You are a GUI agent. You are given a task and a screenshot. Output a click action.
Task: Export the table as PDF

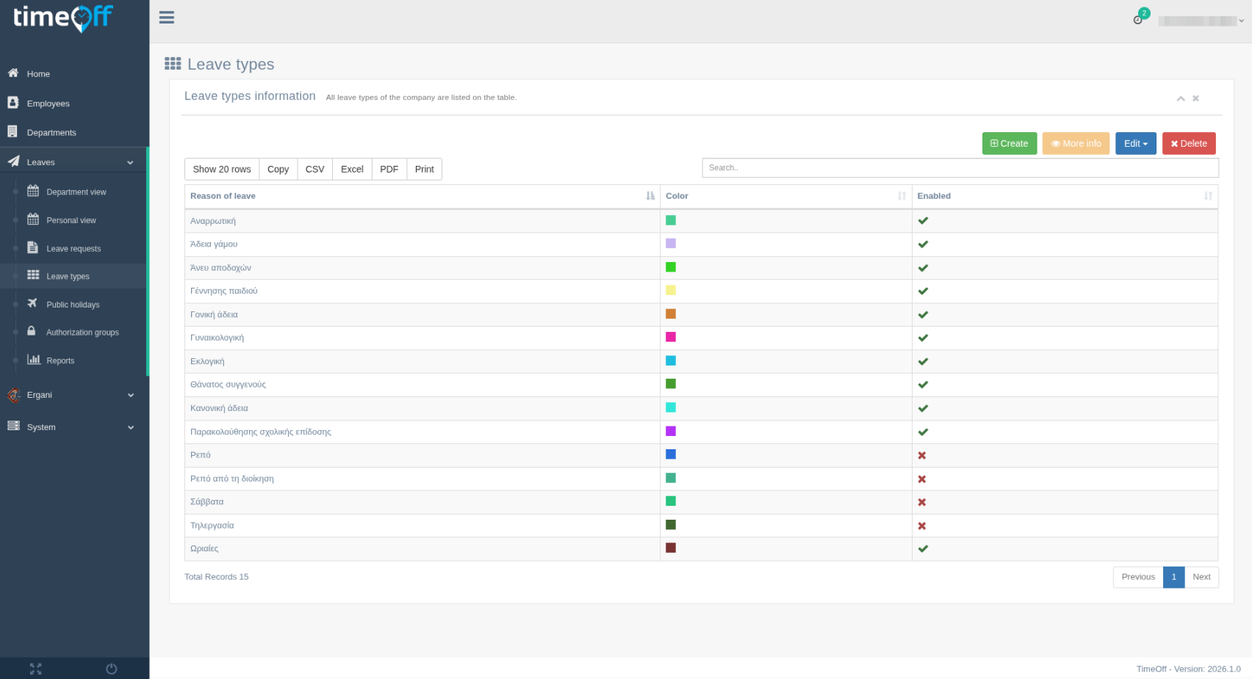point(389,169)
